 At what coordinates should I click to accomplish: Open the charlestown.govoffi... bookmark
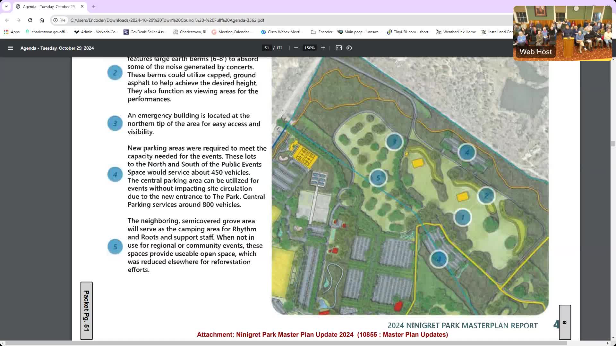click(x=47, y=32)
